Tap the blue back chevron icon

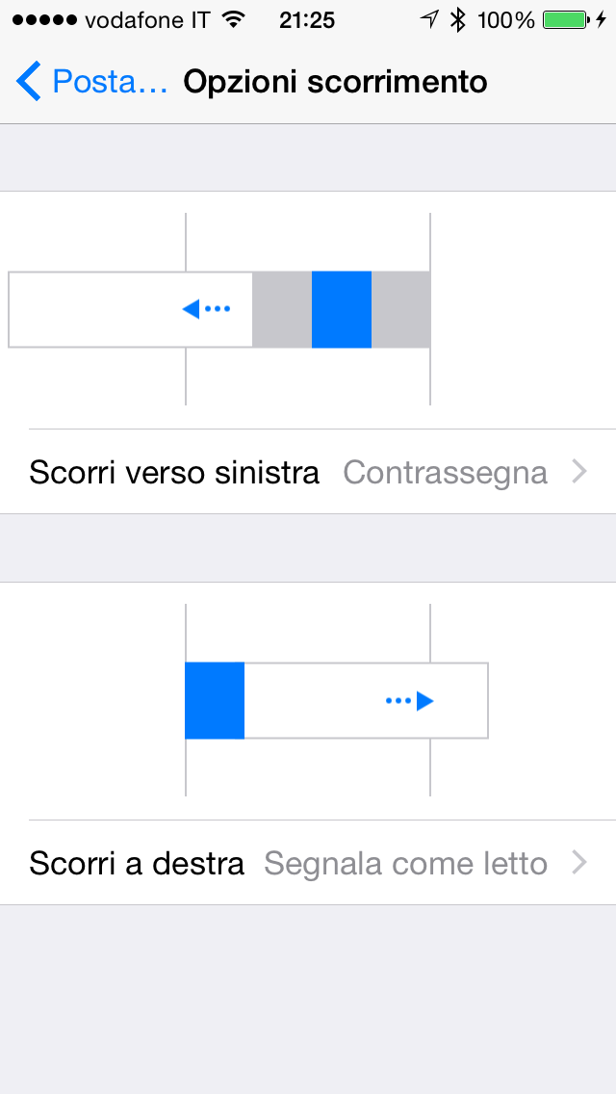[x=29, y=82]
